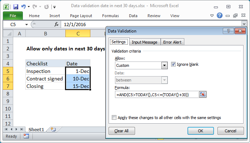This screenshot has height=143, width=250.
Task: Click the Undo arrow icon
Action: click(24, 6)
